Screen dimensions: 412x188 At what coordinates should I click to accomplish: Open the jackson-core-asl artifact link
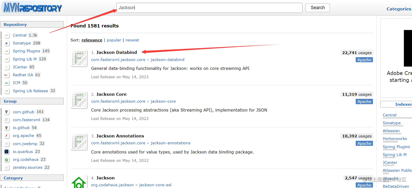[155, 185]
